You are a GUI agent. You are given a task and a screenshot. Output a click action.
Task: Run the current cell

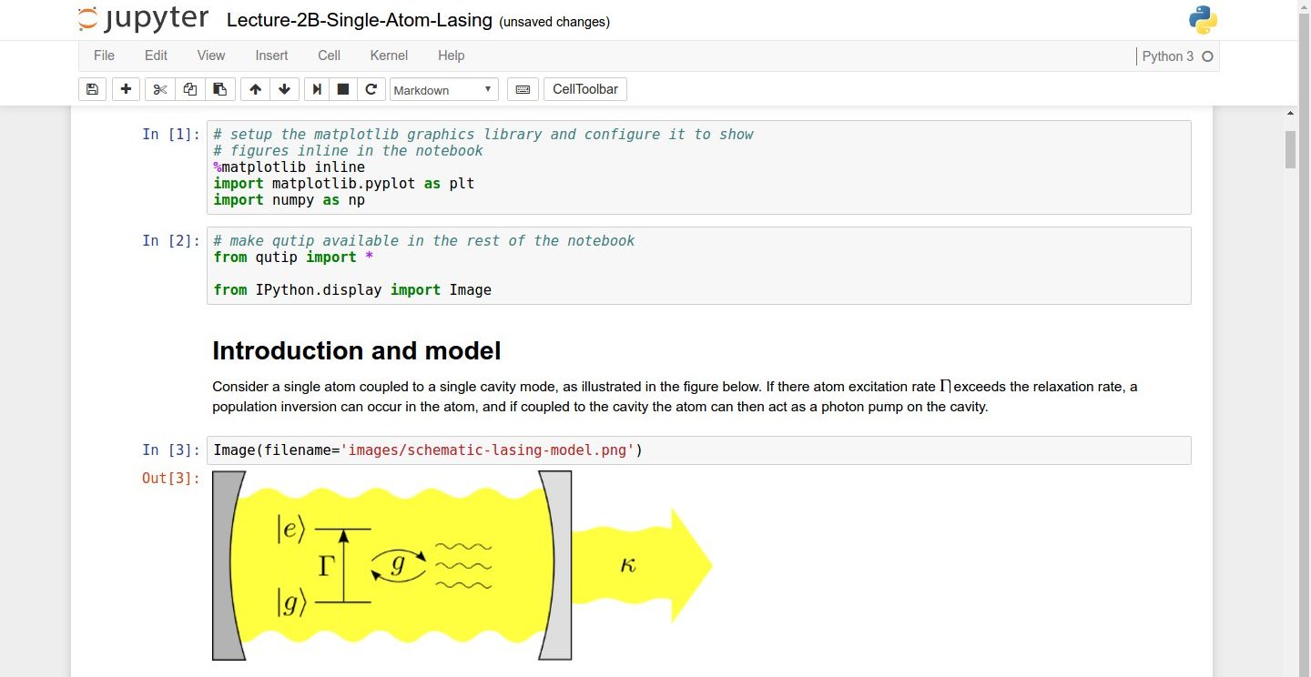pyautogui.click(x=316, y=89)
